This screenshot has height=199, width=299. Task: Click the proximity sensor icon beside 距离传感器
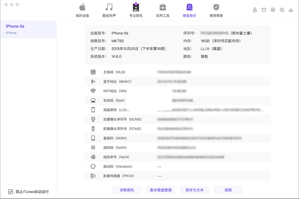[x=93, y=176]
